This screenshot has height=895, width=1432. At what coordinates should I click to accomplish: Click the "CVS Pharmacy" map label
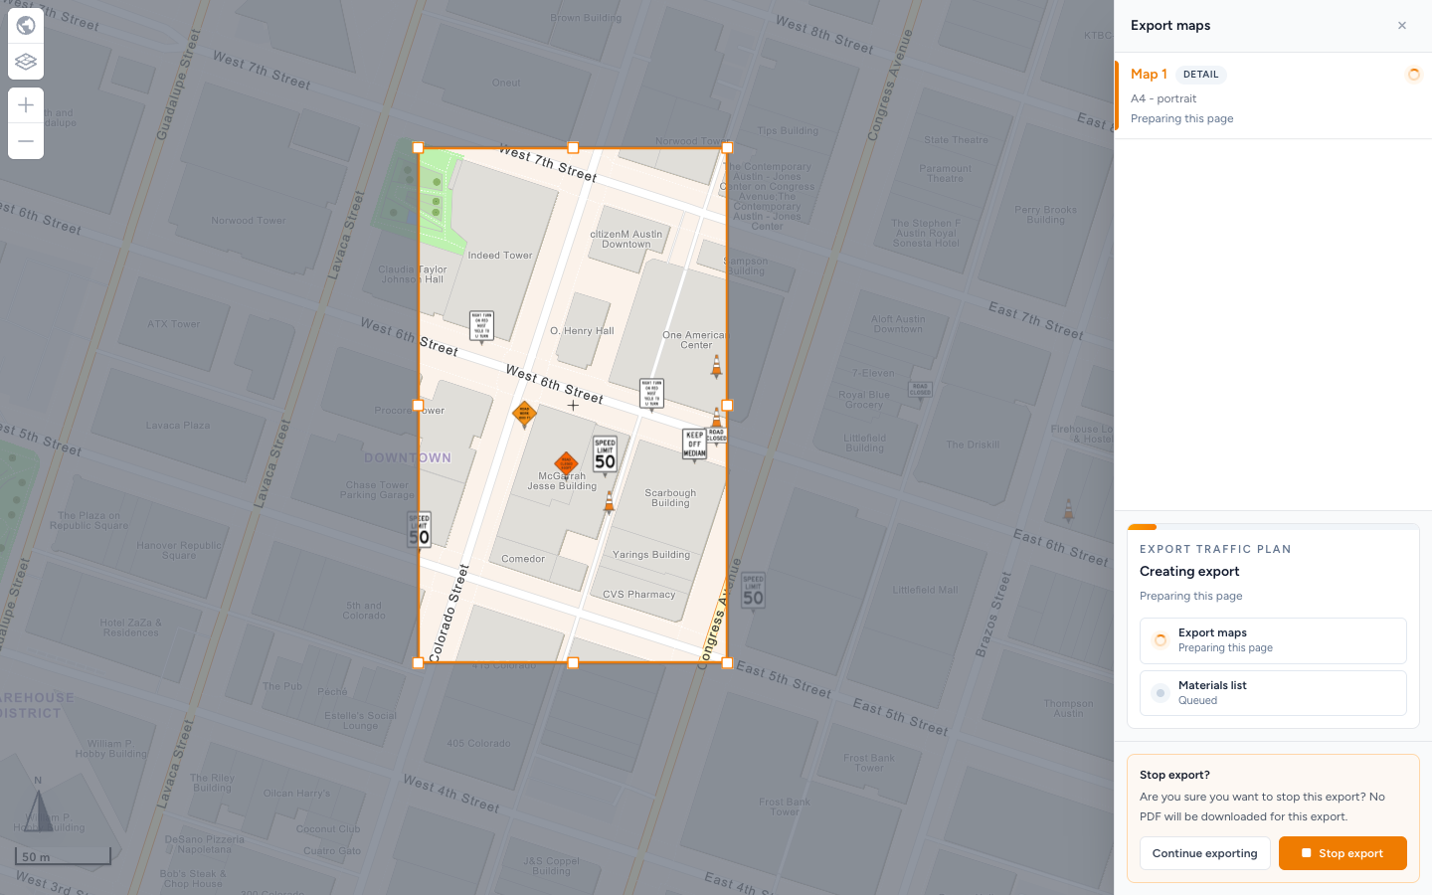638,595
